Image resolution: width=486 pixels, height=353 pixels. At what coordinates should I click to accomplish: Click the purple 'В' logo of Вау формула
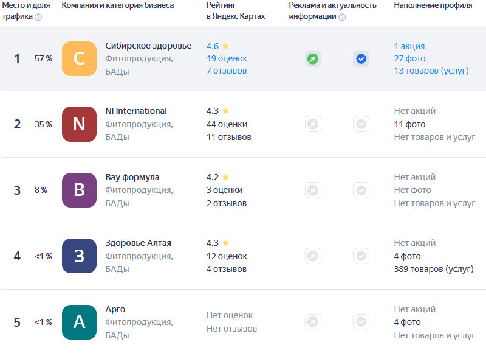(x=80, y=190)
